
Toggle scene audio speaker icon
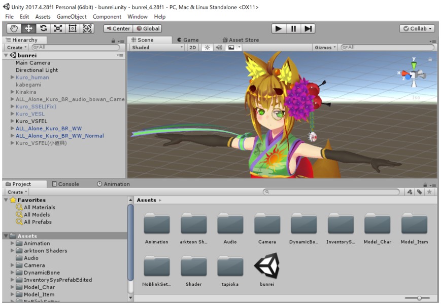point(219,48)
